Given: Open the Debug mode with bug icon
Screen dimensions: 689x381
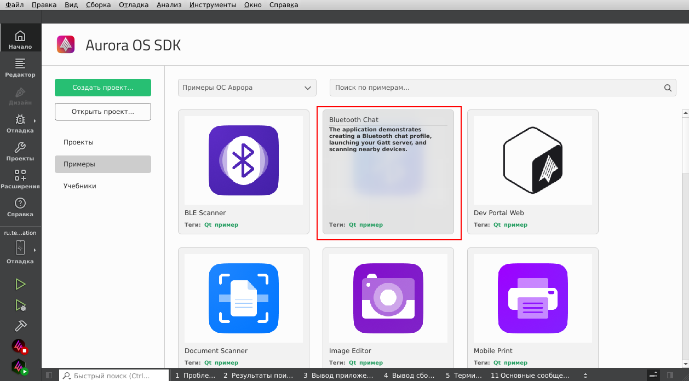Looking at the screenshot, I should point(20,124).
